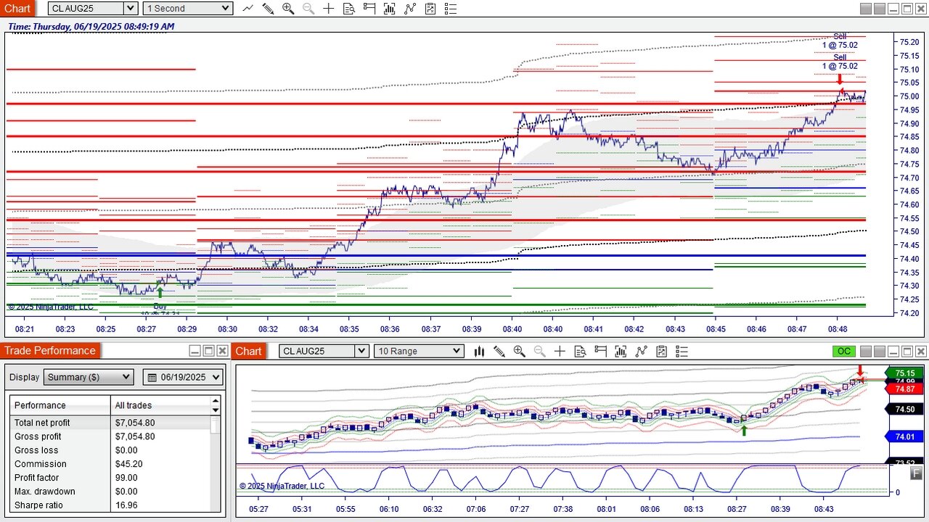Image resolution: width=929 pixels, height=522 pixels.
Task: Select the Trade Performance tab
Action: (50, 351)
